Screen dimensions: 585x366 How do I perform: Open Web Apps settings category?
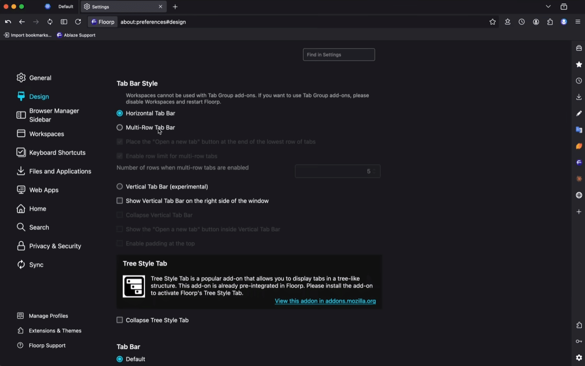pyautogui.click(x=37, y=190)
